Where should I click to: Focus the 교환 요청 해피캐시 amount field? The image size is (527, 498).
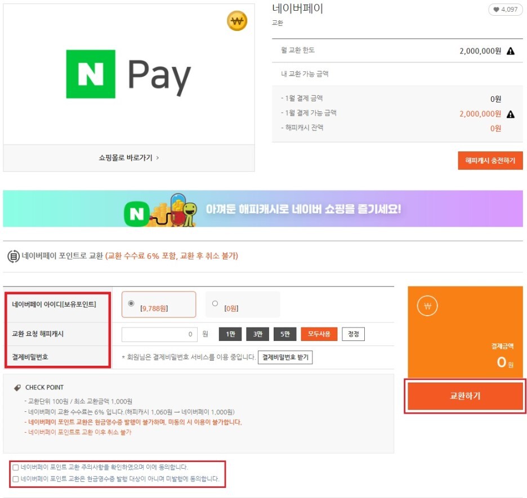159,334
